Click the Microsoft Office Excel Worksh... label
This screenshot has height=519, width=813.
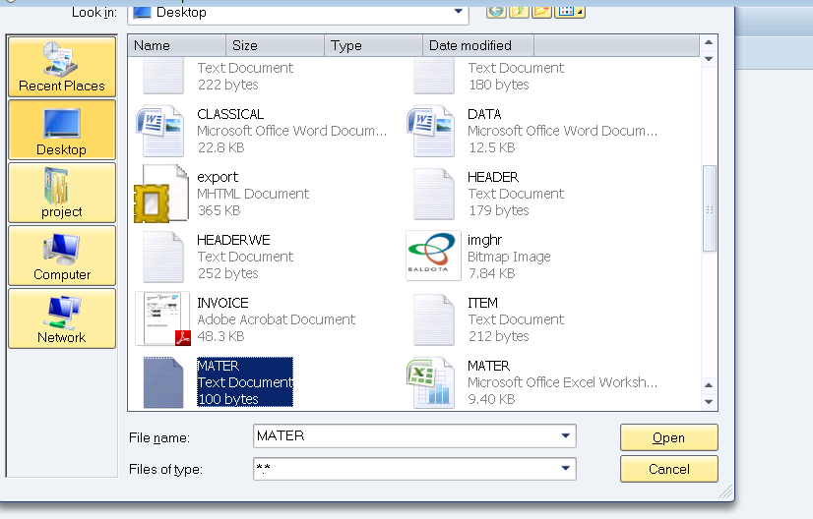tap(562, 382)
